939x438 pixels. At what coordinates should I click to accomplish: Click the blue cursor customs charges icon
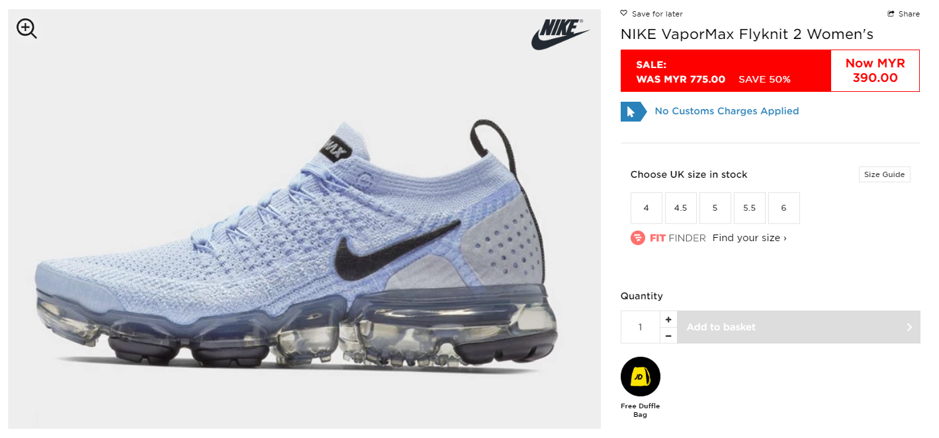(x=633, y=112)
